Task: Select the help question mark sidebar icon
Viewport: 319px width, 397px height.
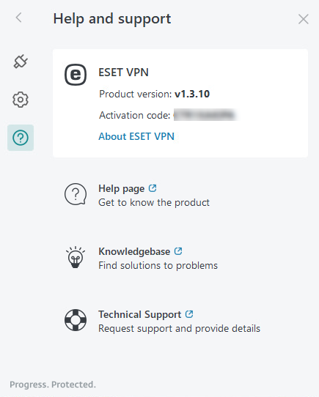Action: [21, 138]
